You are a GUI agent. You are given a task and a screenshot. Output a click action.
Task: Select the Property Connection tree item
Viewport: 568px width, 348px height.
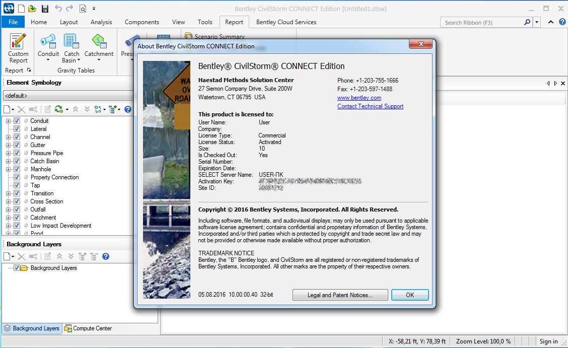pyautogui.click(x=54, y=177)
